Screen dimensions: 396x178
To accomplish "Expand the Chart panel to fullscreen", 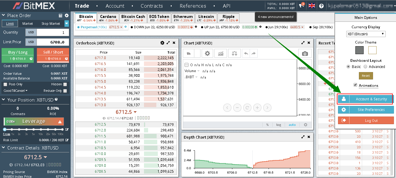I will [303, 43].
